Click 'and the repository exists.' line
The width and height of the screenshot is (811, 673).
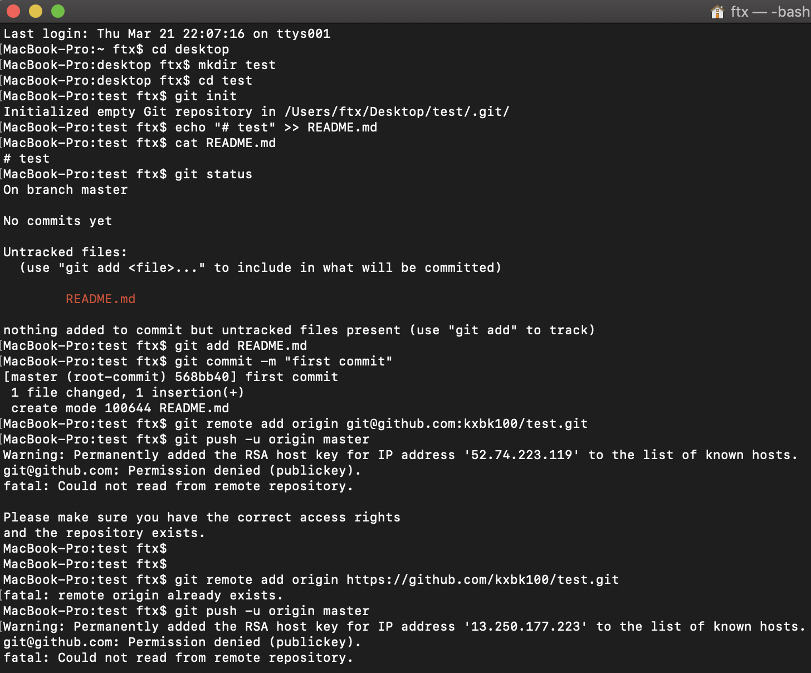pyautogui.click(x=104, y=533)
